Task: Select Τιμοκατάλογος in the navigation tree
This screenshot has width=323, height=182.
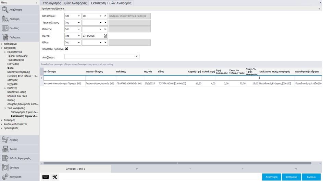Action: tap(16, 60)
